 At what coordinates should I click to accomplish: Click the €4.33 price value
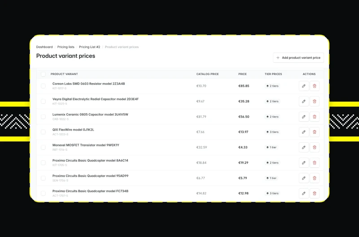pyautogui.click(x=243, y=147)
